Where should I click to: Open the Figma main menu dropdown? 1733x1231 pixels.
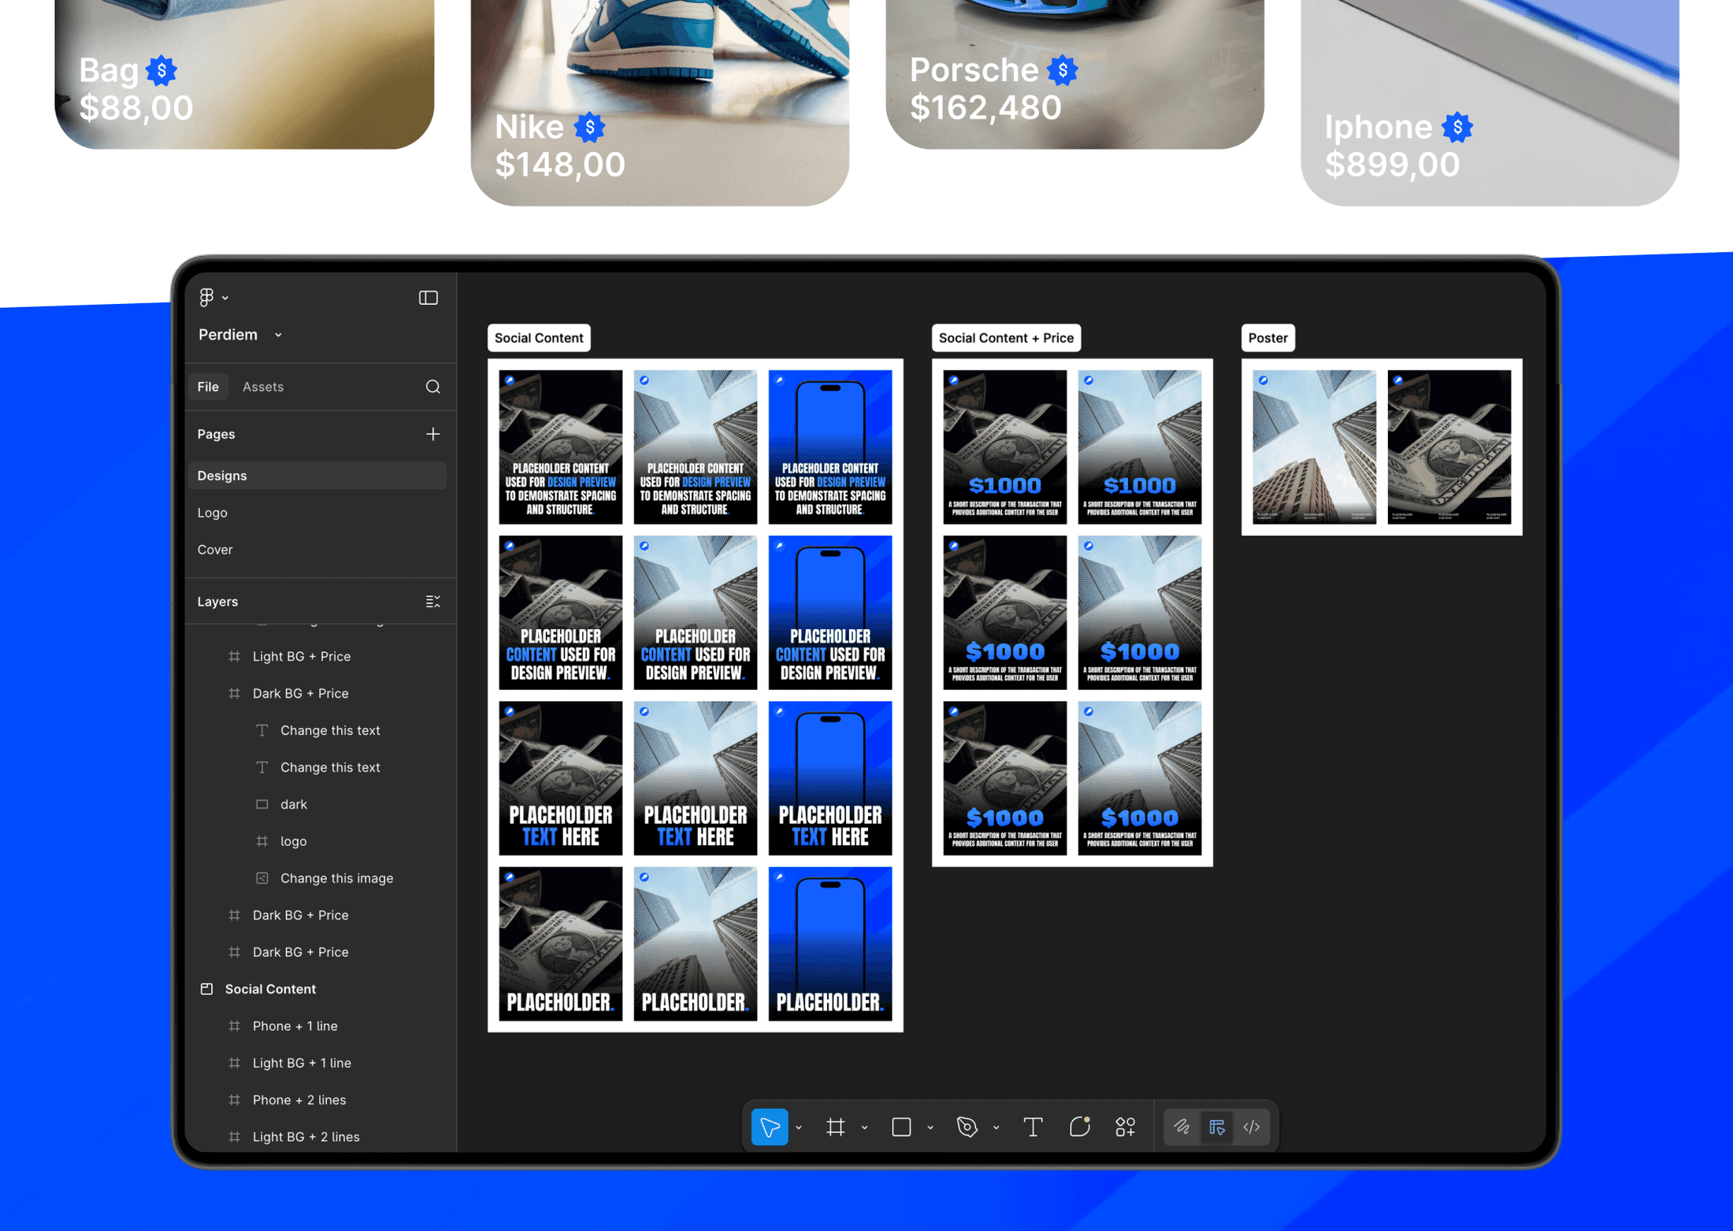(x=213, y=298)
